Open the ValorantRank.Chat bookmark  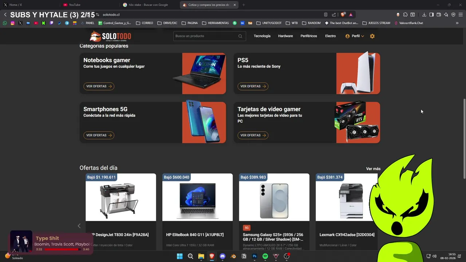[408, 23]
